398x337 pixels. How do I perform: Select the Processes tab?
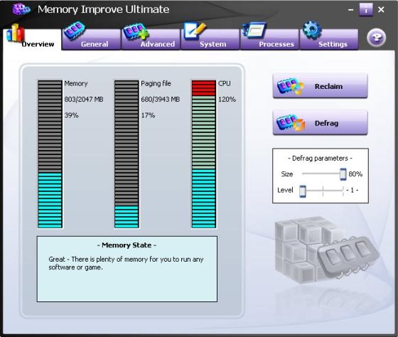pyautogui.click(x=269, y=39)
